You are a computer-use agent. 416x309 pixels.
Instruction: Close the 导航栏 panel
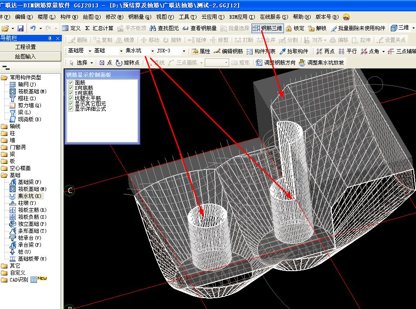(x=58, y=38)
